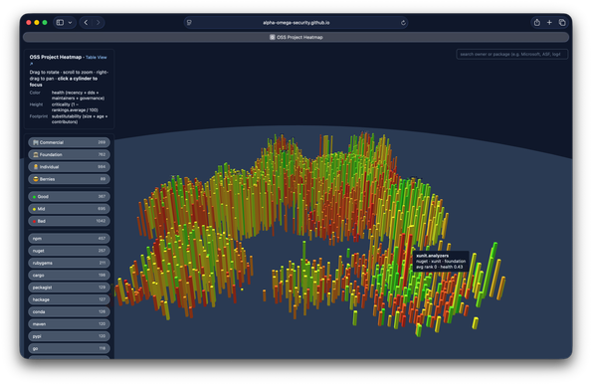
Task: Click the OSS Project Heatmap heading
Action: (56, 57)
